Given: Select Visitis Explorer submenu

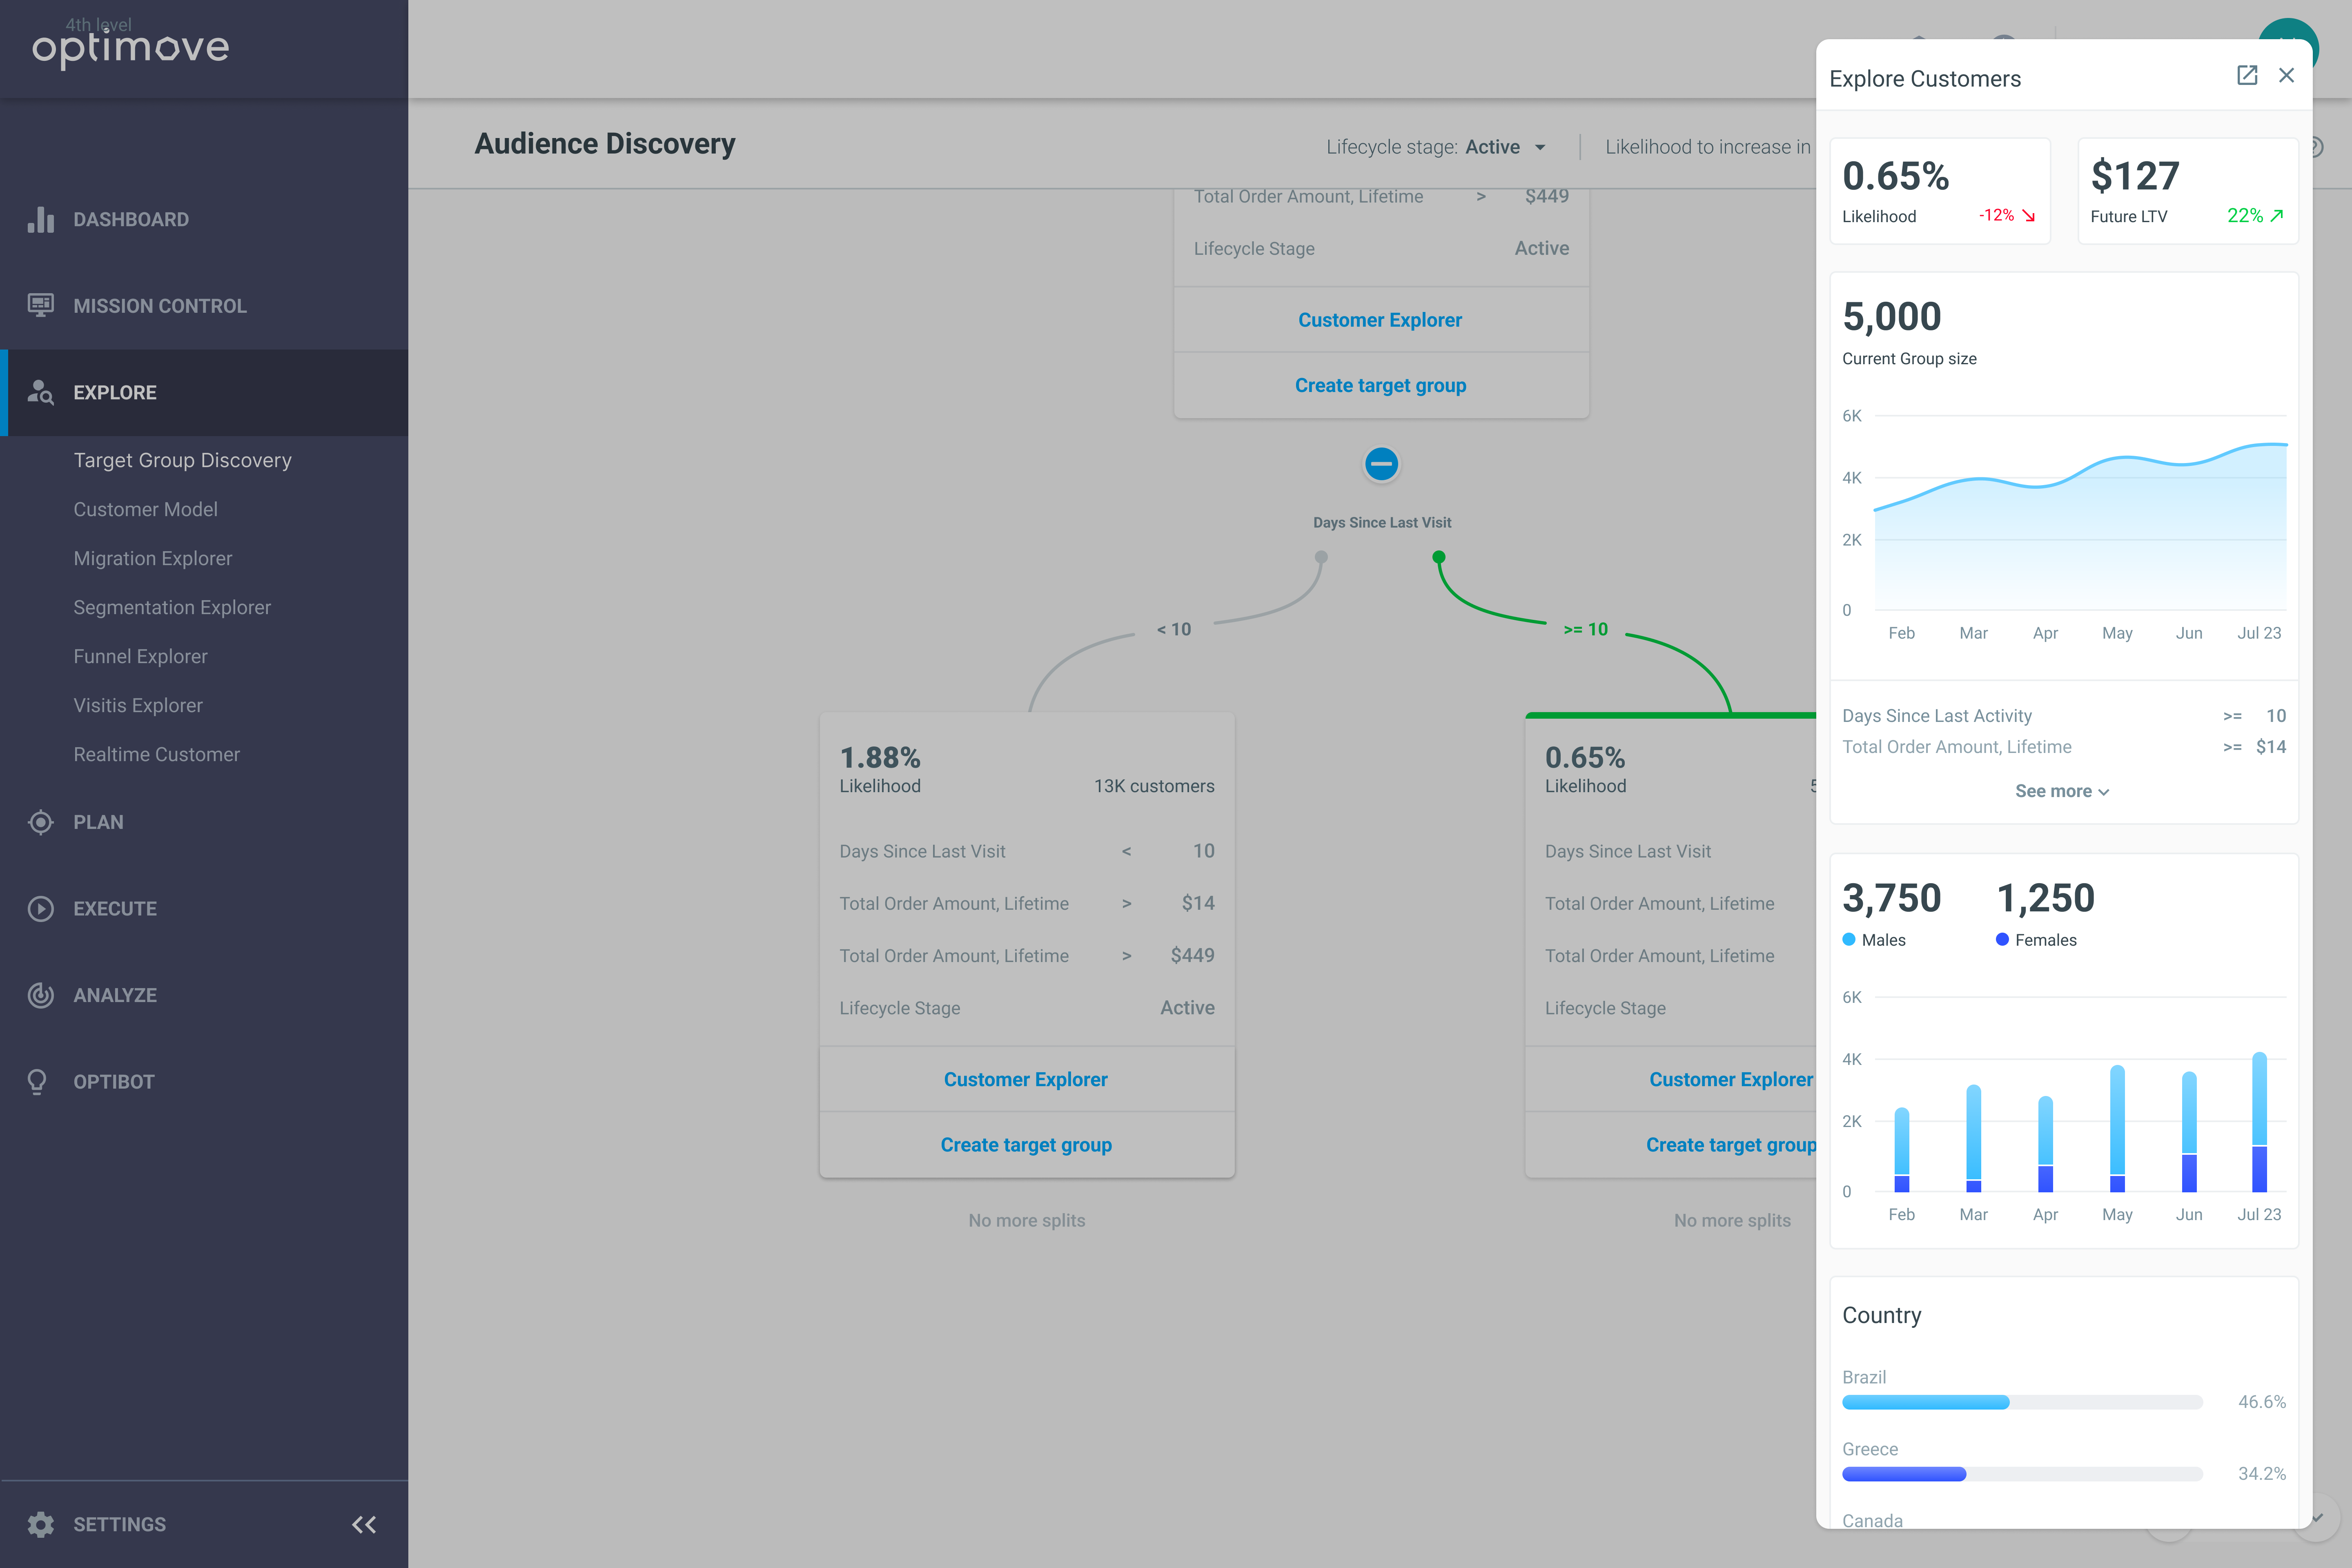Looking at the screenshot, I should 137,705.
